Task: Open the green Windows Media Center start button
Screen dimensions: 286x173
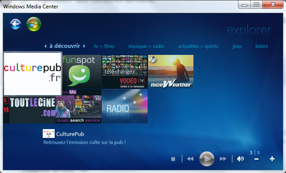Action: pos(34,24)
